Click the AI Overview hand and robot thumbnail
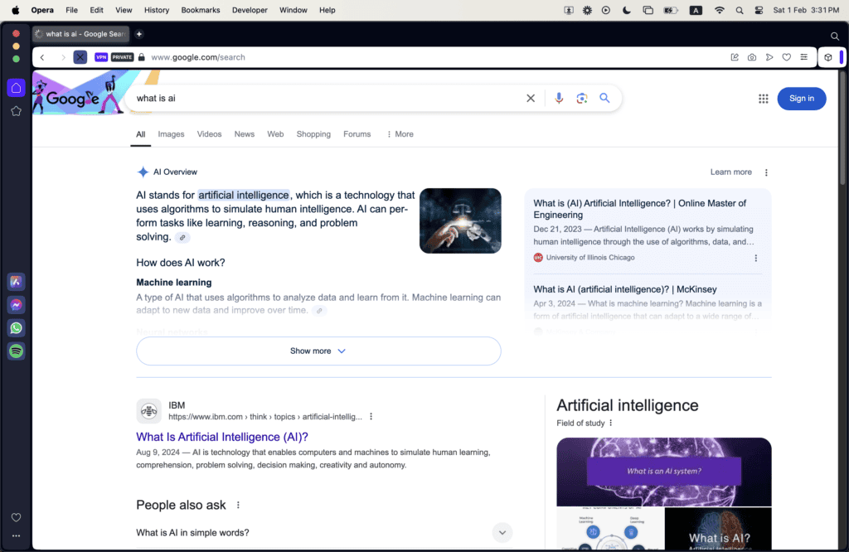Viewport: 849px width, 552px height. pyautogui.click(x=460, y=220)
